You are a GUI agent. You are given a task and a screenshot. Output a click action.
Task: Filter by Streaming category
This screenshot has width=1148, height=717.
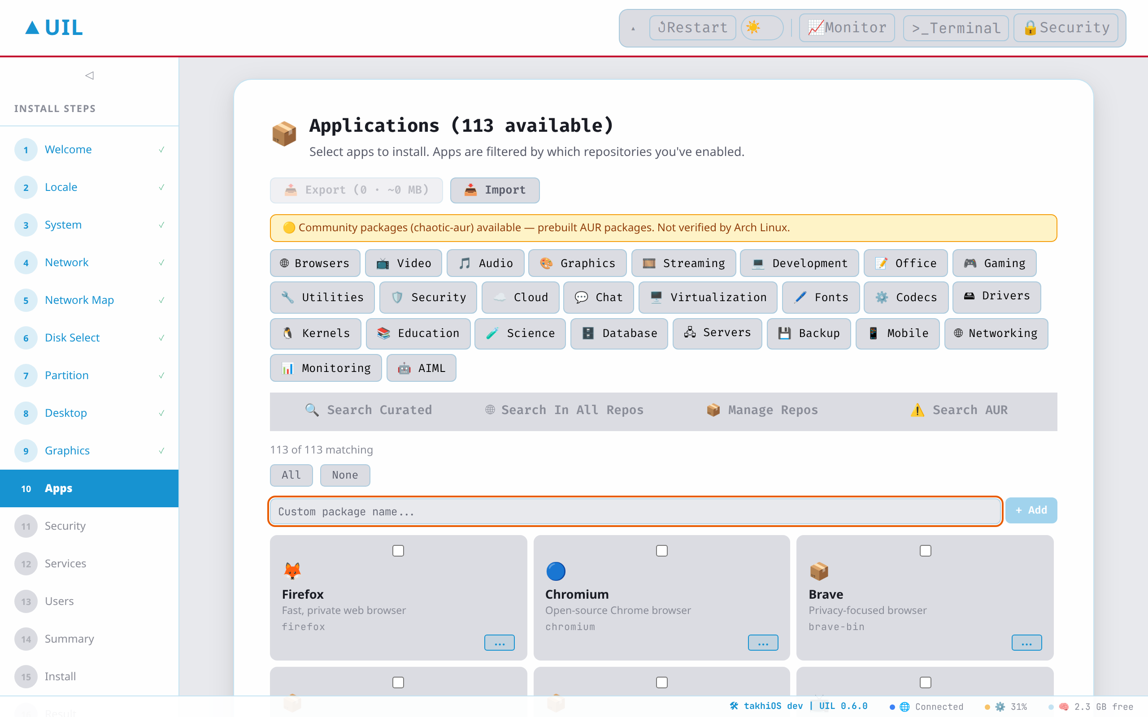[x=683, y=263]
